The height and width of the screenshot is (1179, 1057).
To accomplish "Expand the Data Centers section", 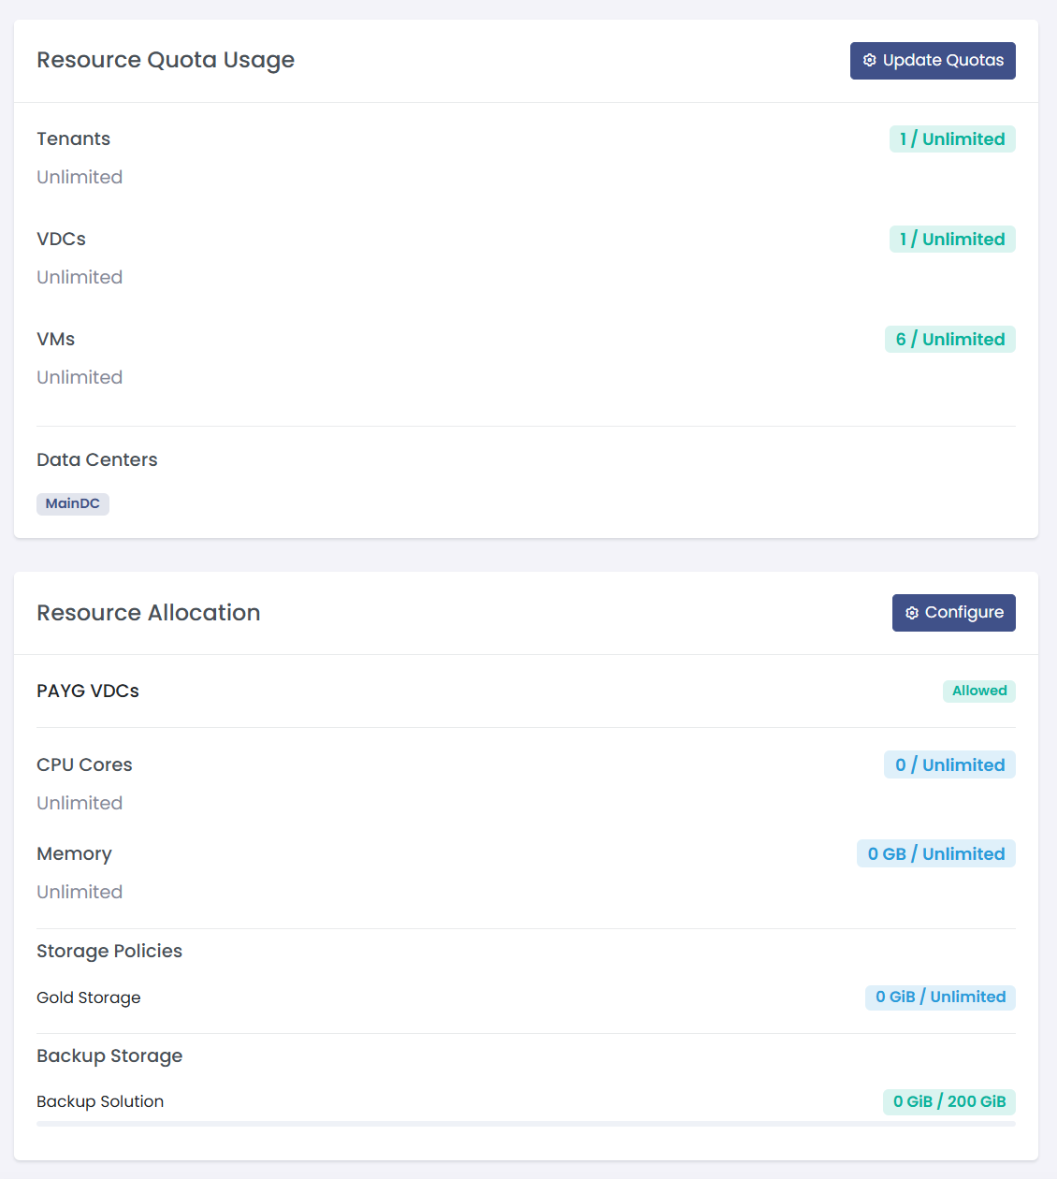I will point(96,459).
